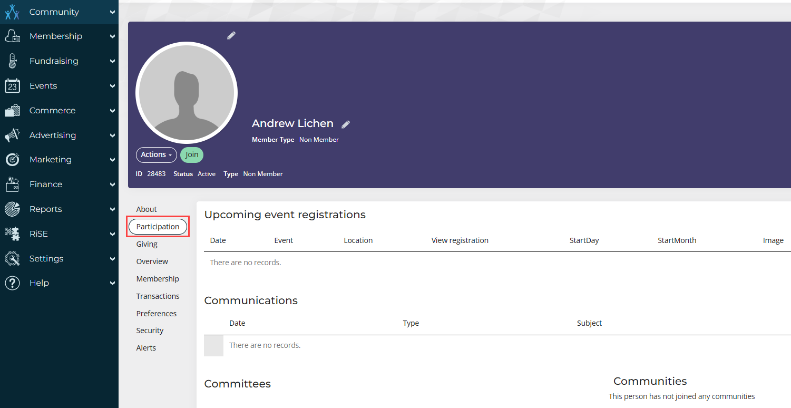Click the Fundraising thermometer icon

click(12, 61)
